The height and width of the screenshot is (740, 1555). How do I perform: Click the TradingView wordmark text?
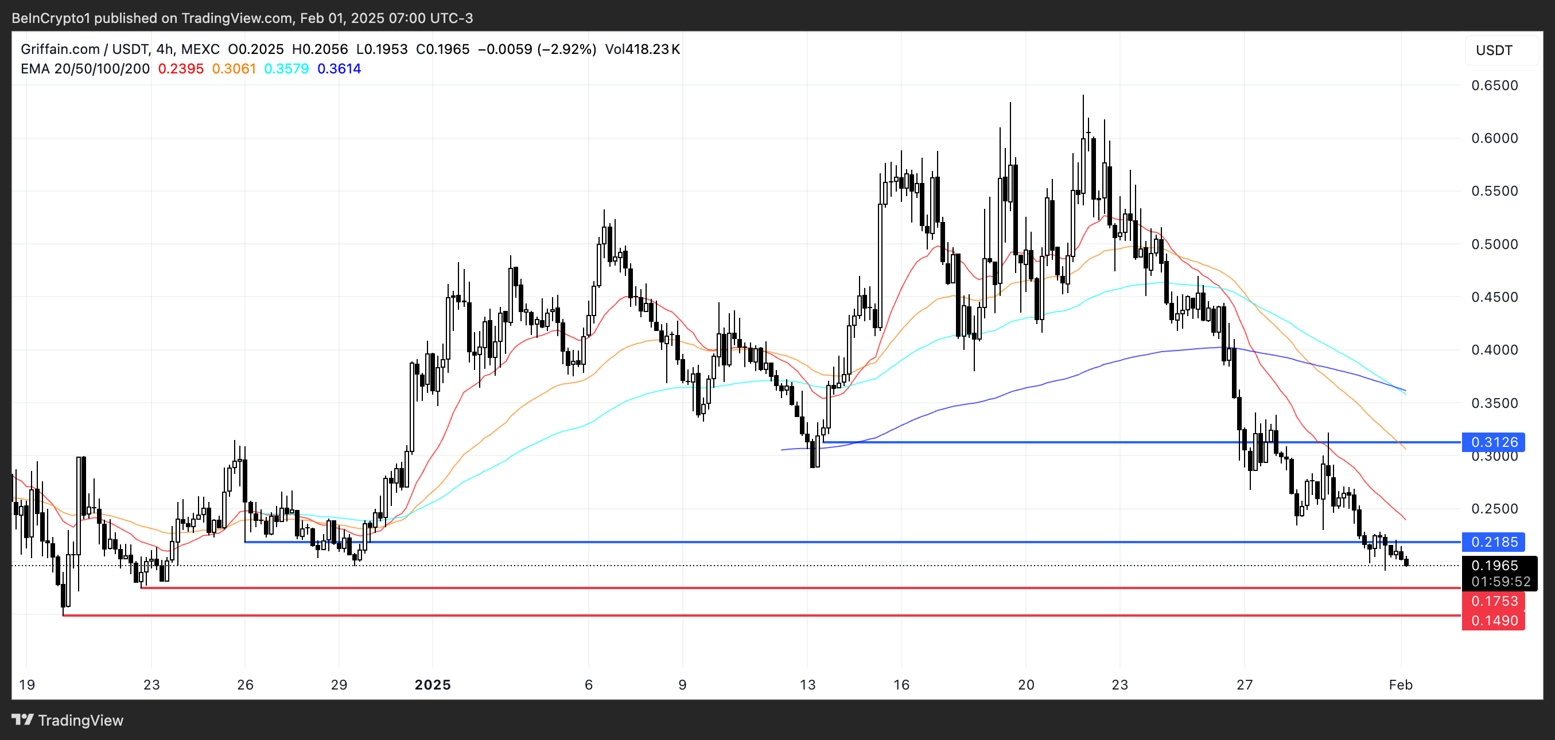[x=80, y=720]
